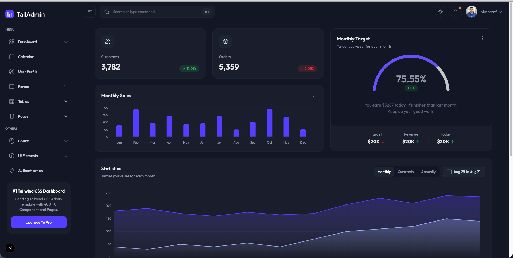Open Monthly Target three-dot options menu
The height and width of the screenshot is (258, 513).
coord(482,38)
